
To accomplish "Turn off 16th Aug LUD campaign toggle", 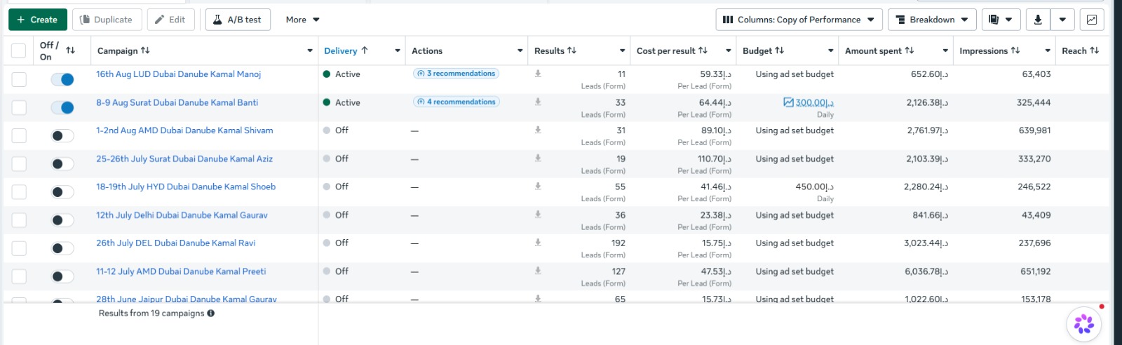I will tap(62, 79).
